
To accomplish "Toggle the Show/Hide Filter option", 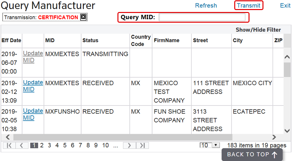I will pos(258,30).
